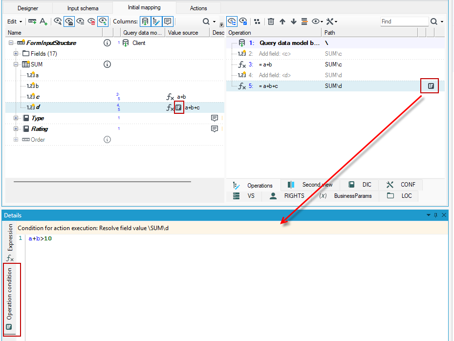Toggle the Query data model column button
The image size is (454, 341).
point(145,21)
